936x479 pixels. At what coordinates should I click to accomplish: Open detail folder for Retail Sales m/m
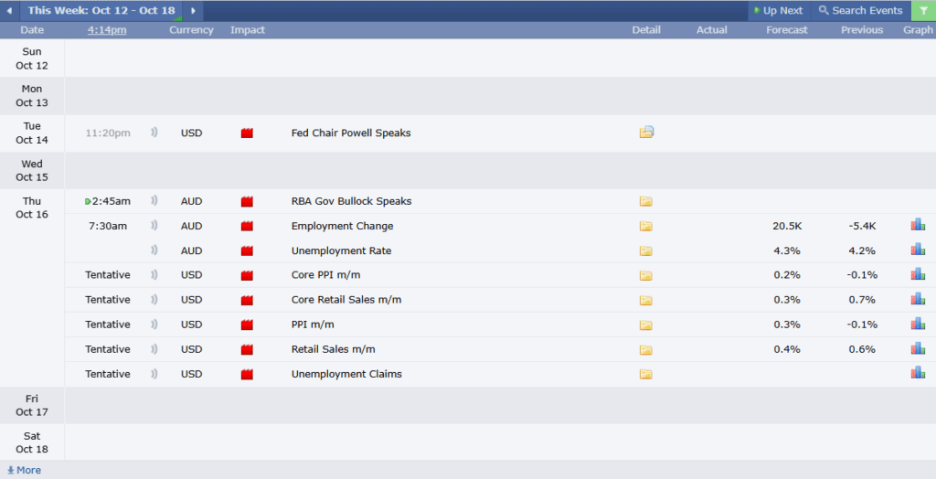click(646, 349)
